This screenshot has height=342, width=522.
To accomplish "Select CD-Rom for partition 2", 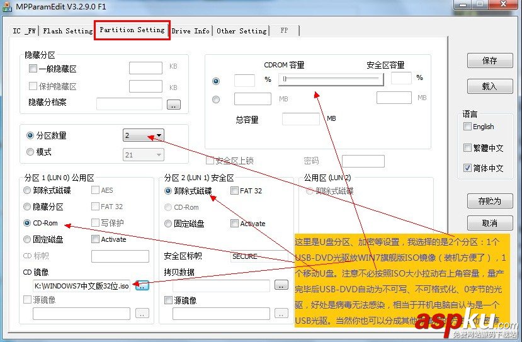I will (x=167, y=207).
